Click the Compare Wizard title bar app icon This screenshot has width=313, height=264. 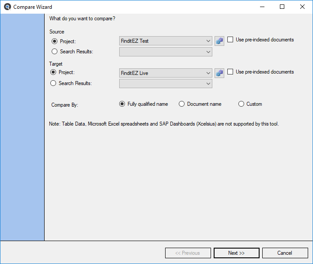click(8, 7)
